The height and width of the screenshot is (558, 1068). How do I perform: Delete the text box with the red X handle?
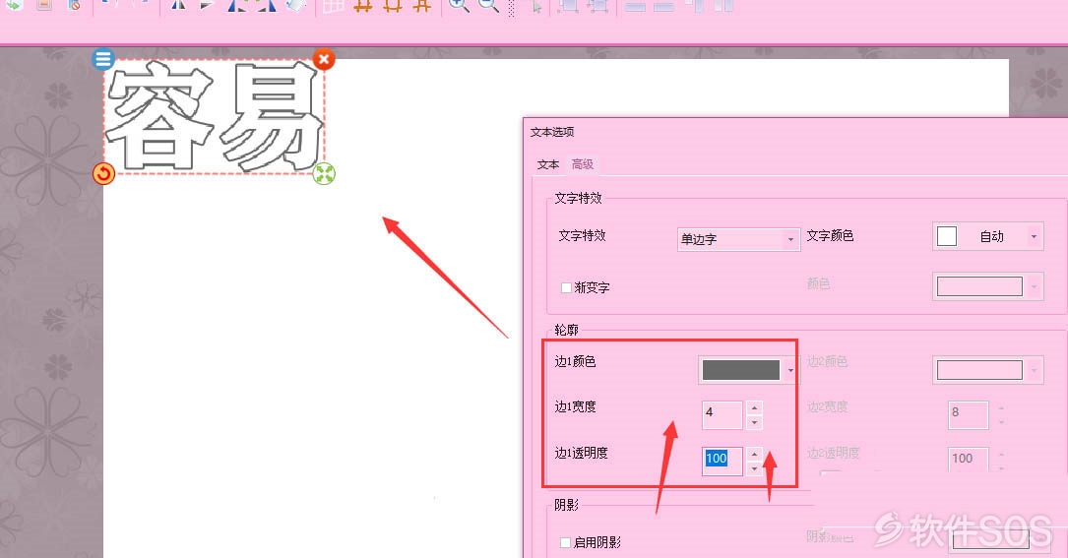point(324,59)
